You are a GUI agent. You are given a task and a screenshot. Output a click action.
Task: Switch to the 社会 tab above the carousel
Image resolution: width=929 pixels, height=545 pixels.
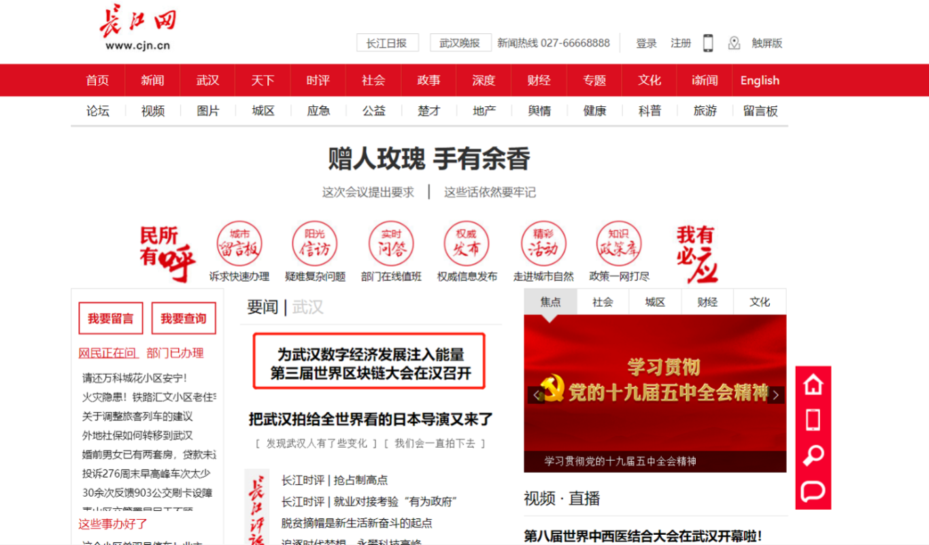(x=601, y=301)
